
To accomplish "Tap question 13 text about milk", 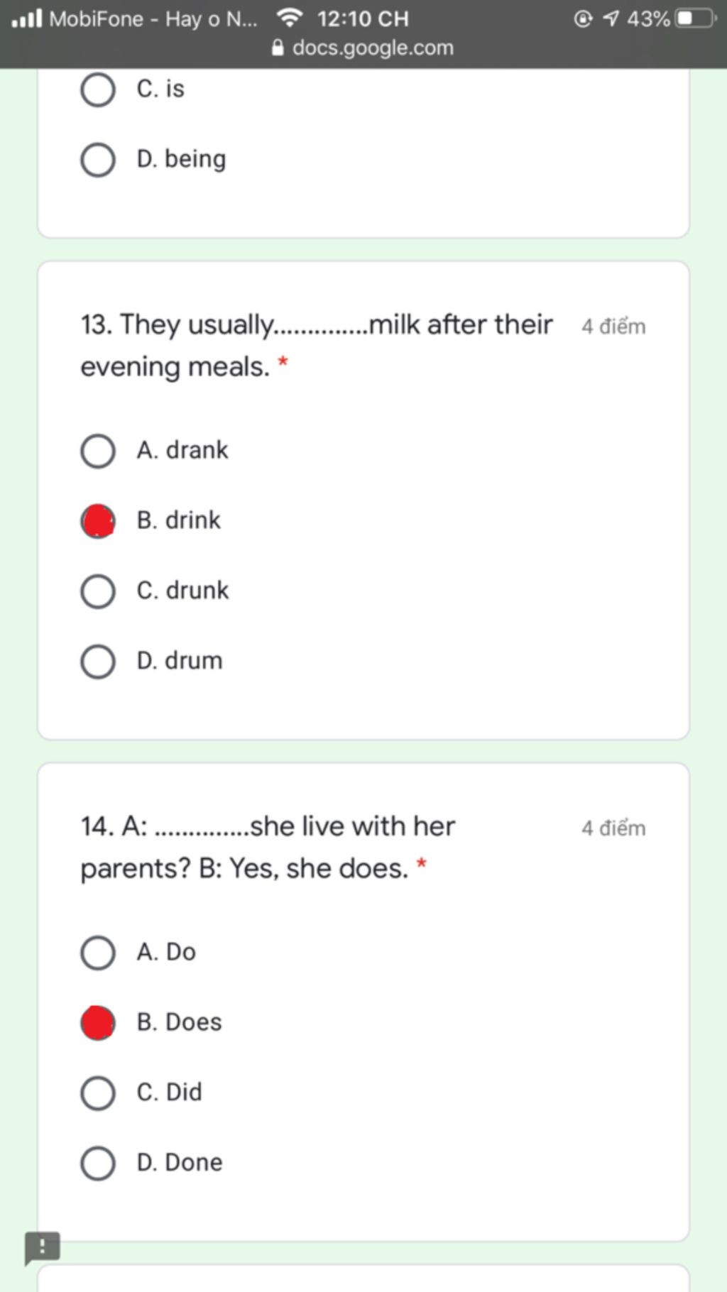I will click(317, 346).
